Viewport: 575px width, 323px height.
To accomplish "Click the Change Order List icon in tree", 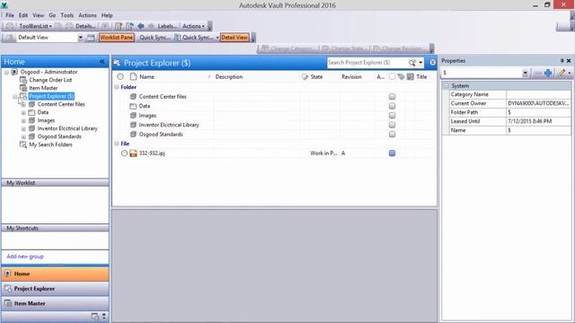I will click(23, 80).
